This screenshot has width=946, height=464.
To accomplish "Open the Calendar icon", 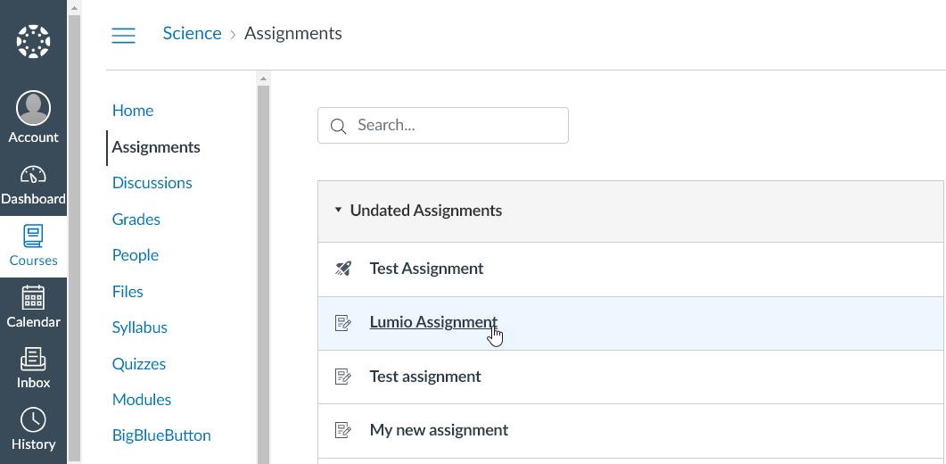I will coord(33,297).
